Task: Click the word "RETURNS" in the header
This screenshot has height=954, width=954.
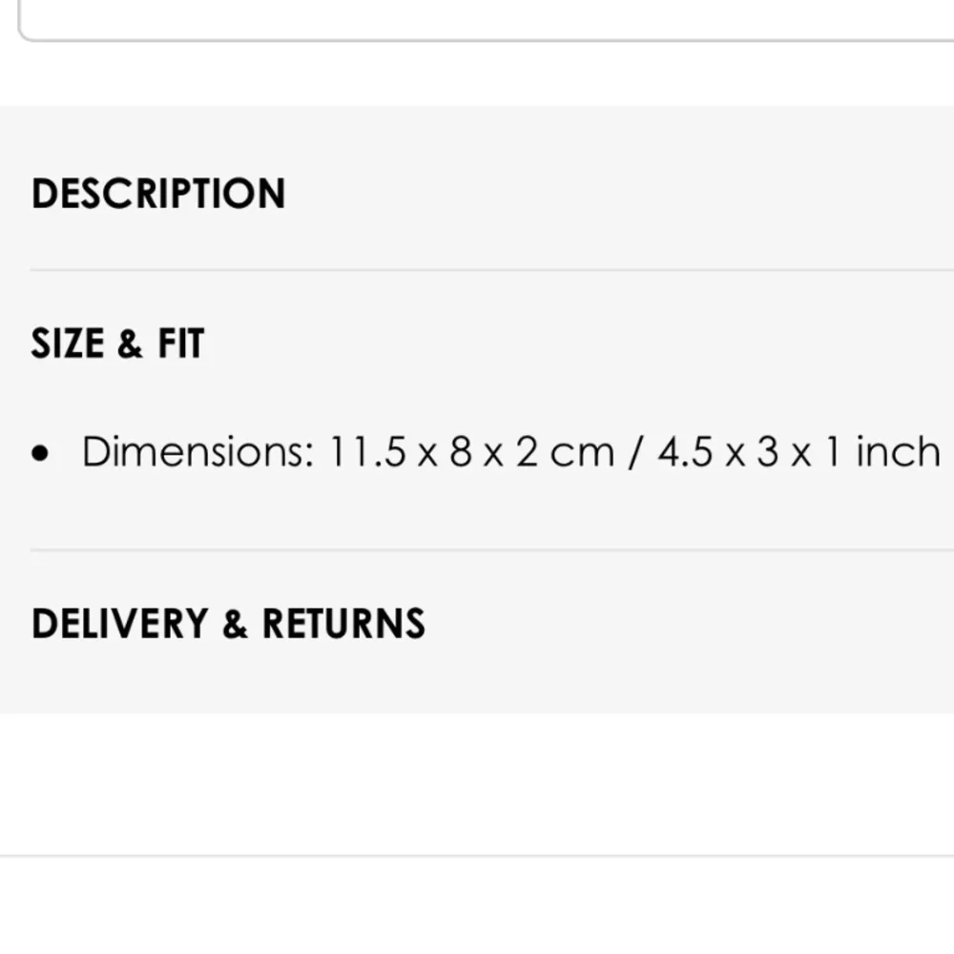Action: pos(343,624)
